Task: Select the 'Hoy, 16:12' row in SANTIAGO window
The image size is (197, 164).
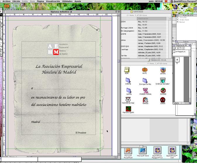Action: [143, 22]
